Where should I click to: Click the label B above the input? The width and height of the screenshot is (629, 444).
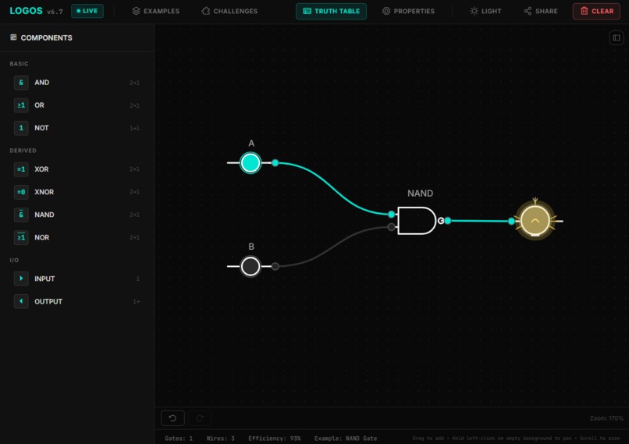pyautogui.click(x=251, y=247)
